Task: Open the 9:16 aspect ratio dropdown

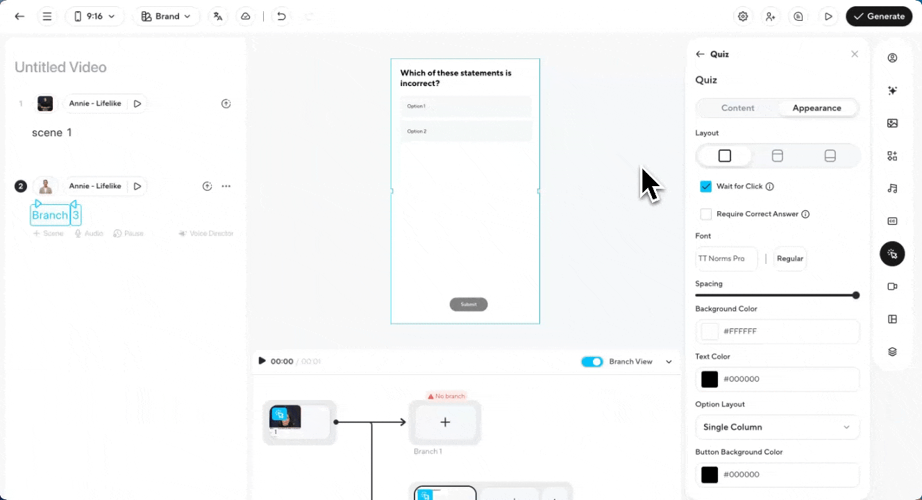Action: click(x=94, y=16)
